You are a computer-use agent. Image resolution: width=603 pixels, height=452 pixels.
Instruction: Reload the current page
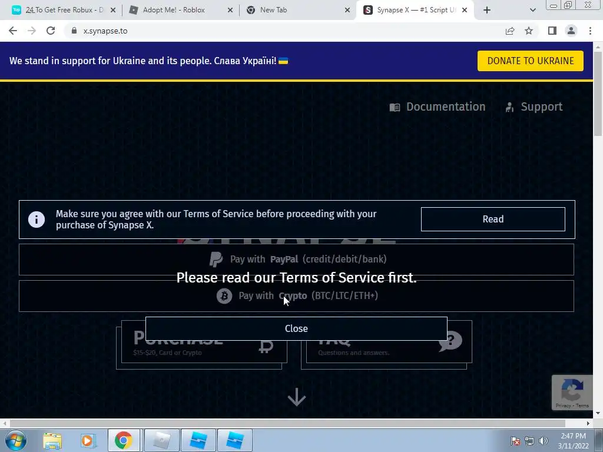(x=51, y=31)
